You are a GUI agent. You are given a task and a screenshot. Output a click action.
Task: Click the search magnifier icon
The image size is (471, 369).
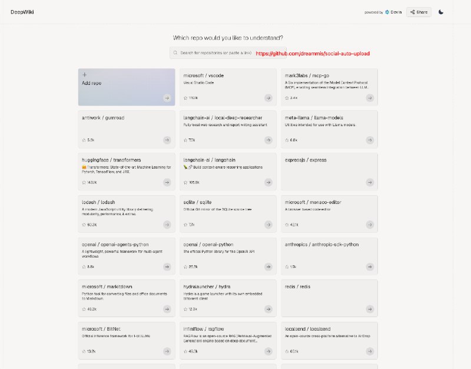(175, 52)
